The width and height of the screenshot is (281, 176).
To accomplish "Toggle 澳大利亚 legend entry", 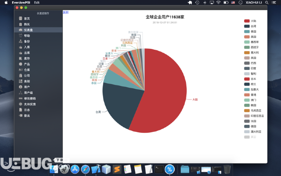I will click(253, 131).
